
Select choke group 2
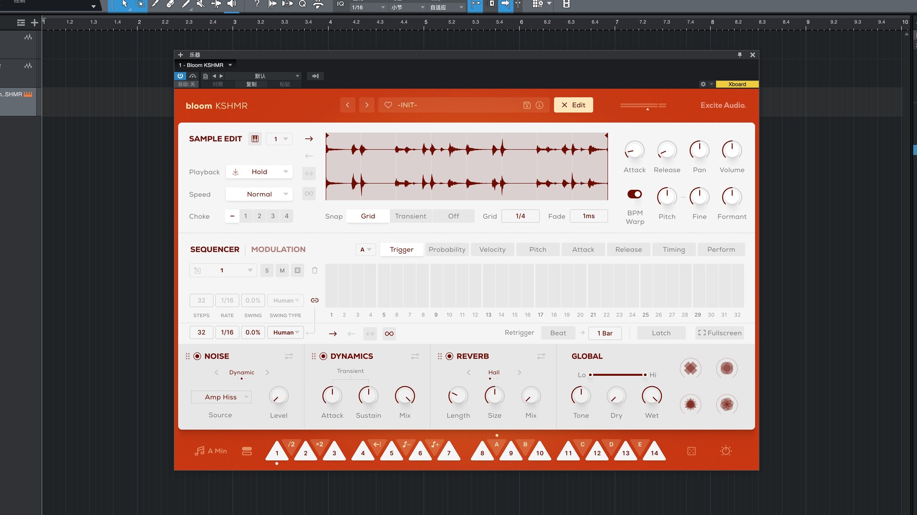(x=259, y=216)
